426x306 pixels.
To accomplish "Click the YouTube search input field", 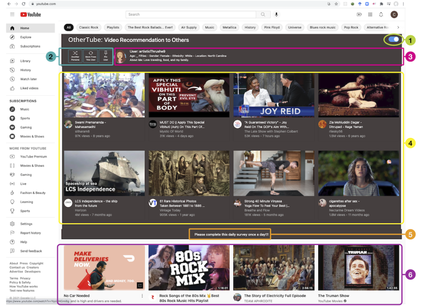I will 191,15.
